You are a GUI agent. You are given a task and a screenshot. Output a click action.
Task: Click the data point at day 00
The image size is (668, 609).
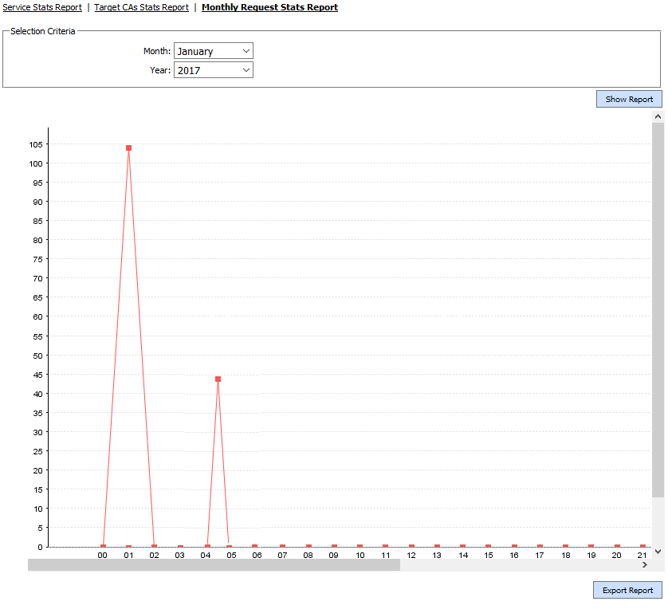(x=103, y=547)
